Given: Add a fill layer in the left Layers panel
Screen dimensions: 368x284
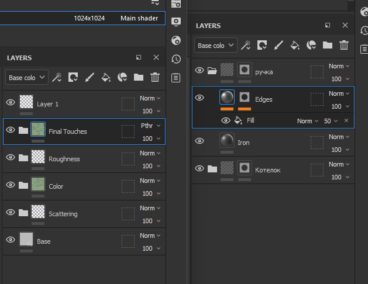Looking at the screenshot, I should point(106,77).
